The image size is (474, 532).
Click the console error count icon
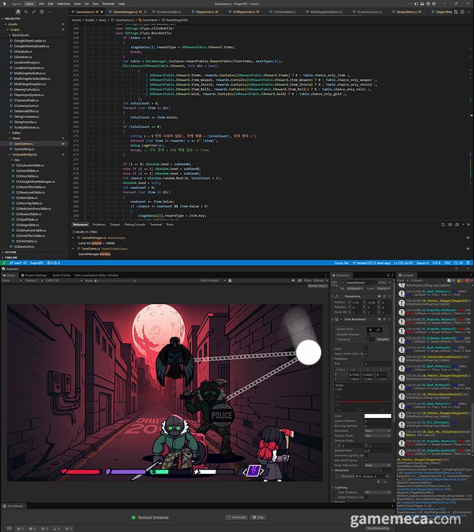coord(467,280)
